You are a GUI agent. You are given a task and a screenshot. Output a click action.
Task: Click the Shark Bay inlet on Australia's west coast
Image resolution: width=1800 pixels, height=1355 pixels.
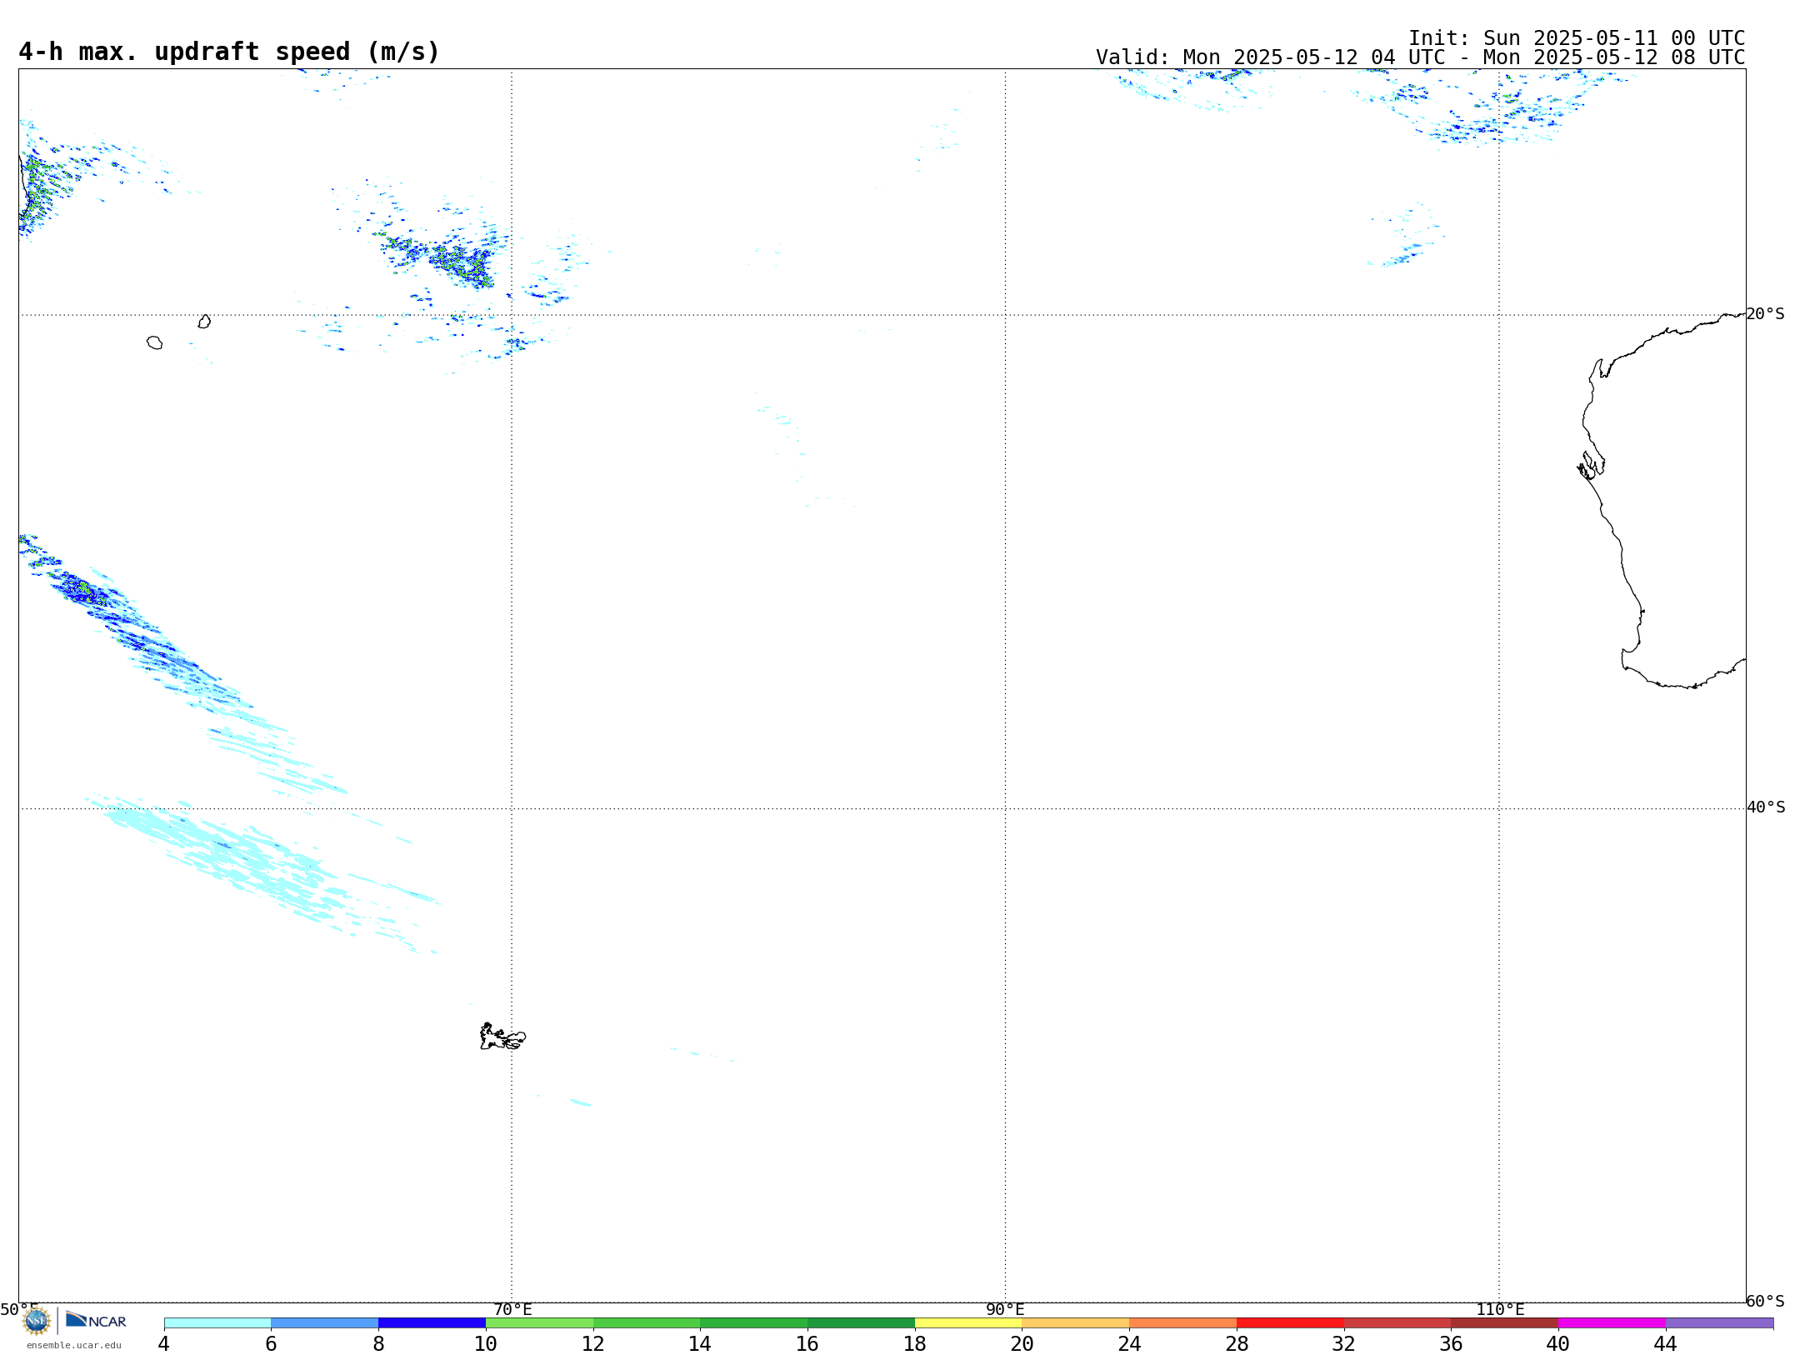[1590, 466]
